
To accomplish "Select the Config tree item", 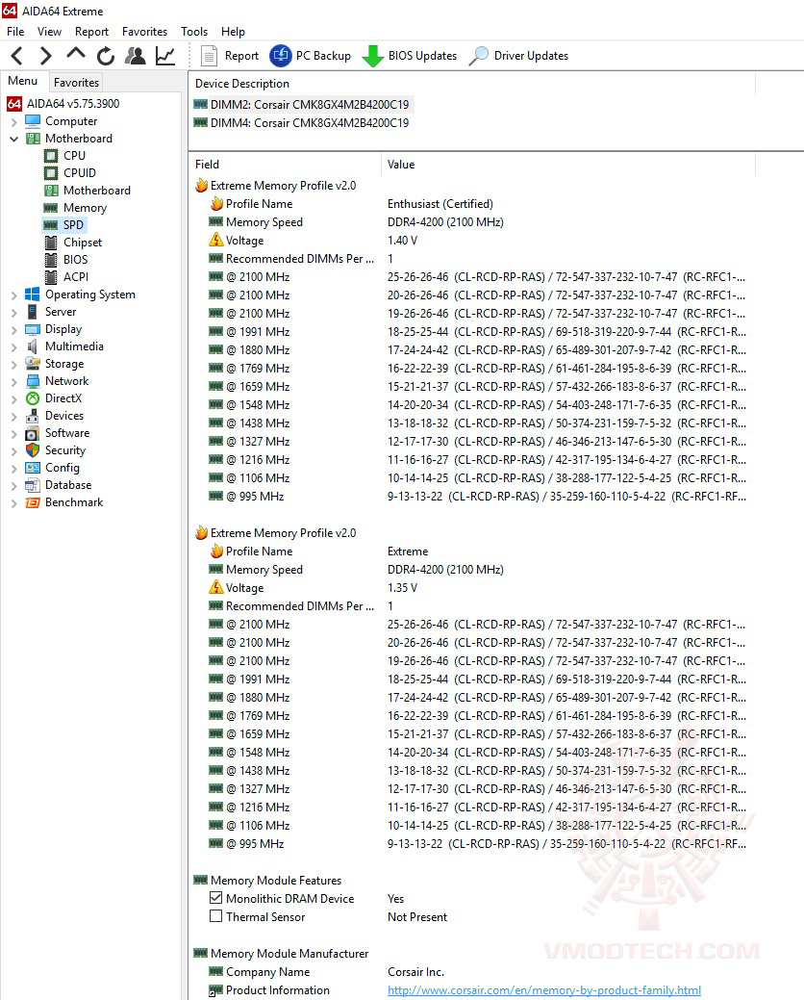I will point(63,468).
